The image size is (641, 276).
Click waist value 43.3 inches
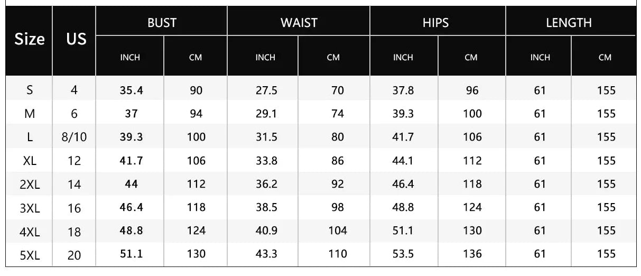(x=266, y=254)
